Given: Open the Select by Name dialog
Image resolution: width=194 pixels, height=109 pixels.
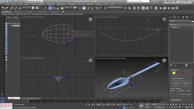Looking at the screenshot, I should click(37, 8).
